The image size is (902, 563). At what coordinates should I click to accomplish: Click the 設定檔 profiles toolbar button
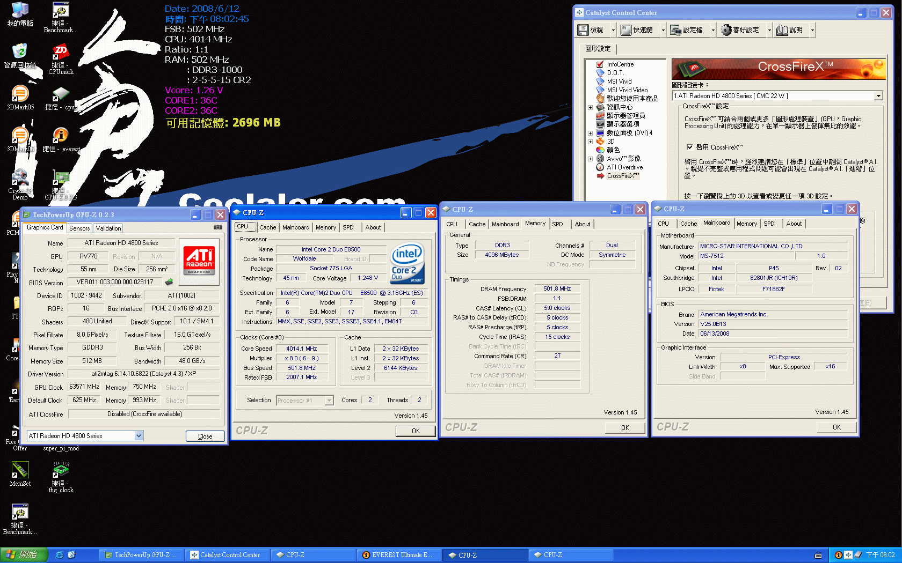[x=687, y=30]
